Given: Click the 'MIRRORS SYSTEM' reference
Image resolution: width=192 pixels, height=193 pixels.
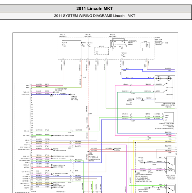Looking at the screenshot, I should [117, 149].
